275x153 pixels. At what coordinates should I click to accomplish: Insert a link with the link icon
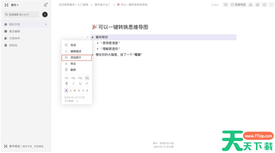coord(87,83)
